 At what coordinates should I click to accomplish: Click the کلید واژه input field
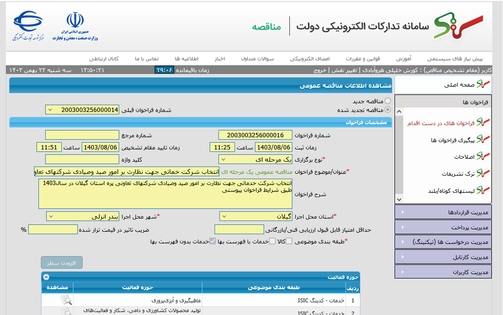tap(82, 159)
